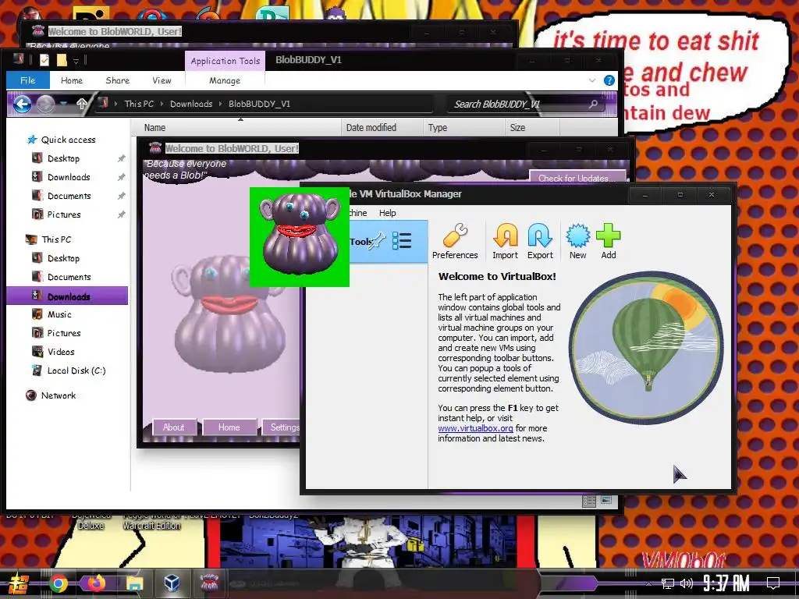Click the BlobBUDDY taskbar icon
This screenshot has height=599, width=799.
click(209, 583)
